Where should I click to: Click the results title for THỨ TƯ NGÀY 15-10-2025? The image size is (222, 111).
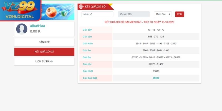(139, 22)
